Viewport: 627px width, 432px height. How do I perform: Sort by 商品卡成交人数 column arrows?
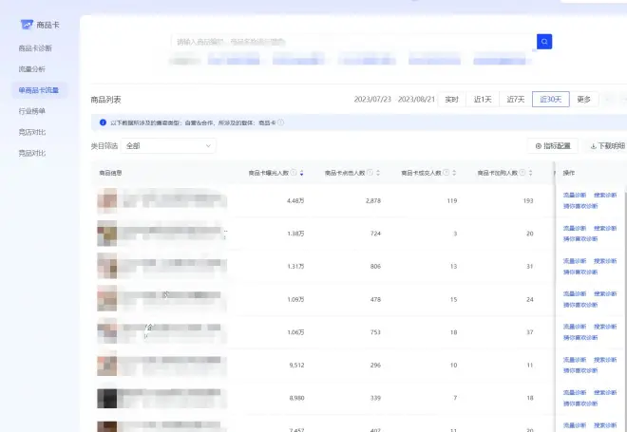456,173
